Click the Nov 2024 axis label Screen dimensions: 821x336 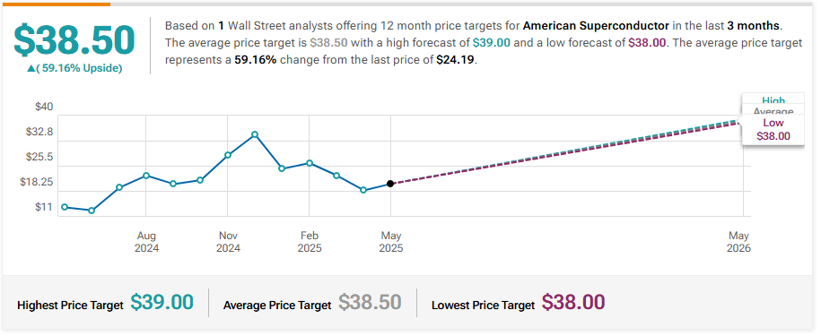(x=228, y=242)
